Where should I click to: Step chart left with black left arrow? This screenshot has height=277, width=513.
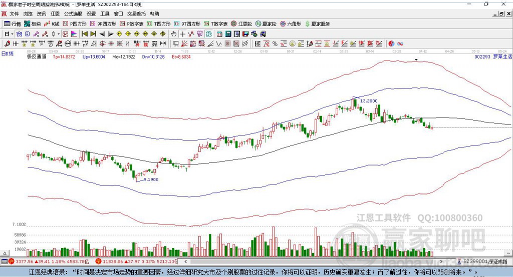[102, 34]
